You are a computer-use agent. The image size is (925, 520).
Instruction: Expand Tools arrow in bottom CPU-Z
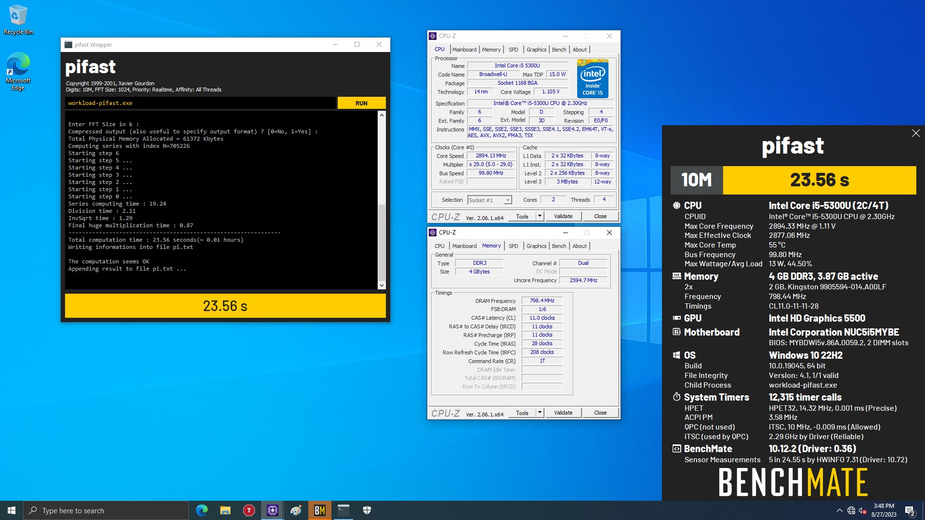coord(540,413)
